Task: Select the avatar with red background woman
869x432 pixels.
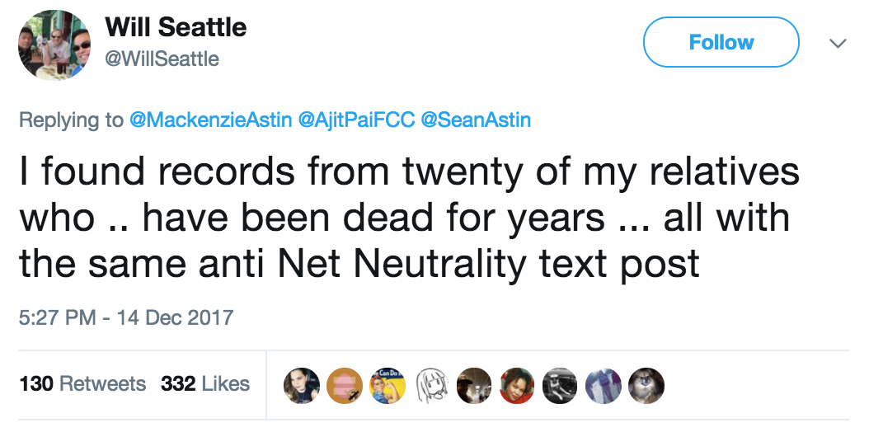Action: (515, 384)
